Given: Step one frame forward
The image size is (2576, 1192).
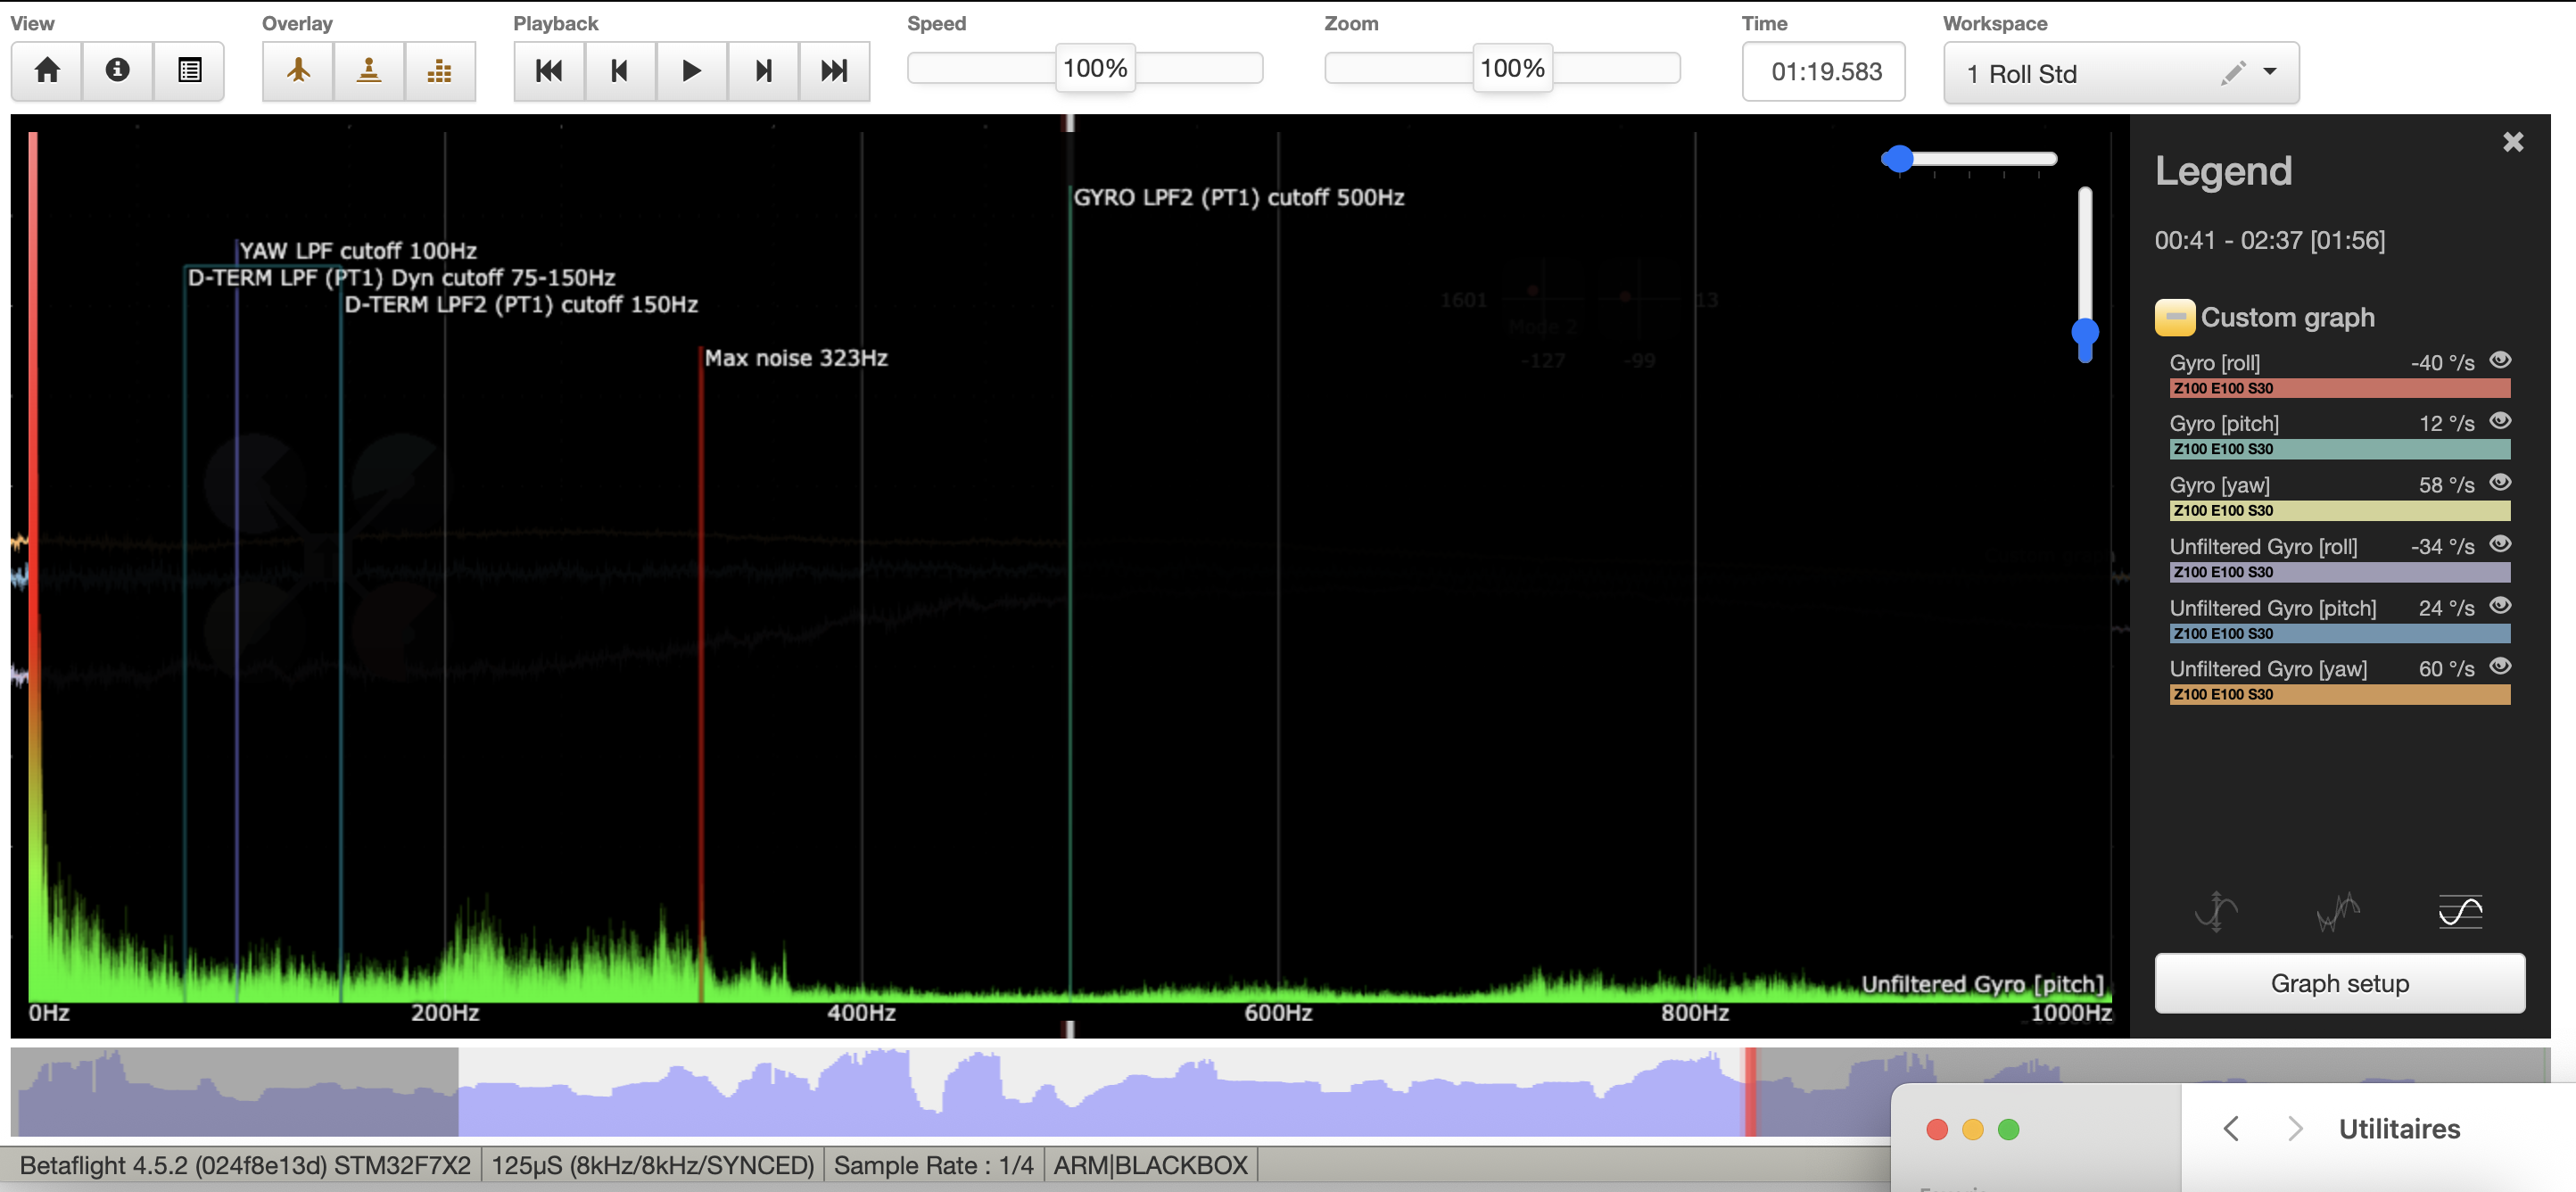Looking at the screenshot, I should (x=763, y=70).
